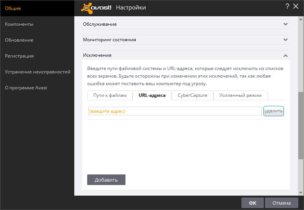Screen dimensions: 304x210
Task: Click the vertical scrollbar thumb
Action: point(301,126)
